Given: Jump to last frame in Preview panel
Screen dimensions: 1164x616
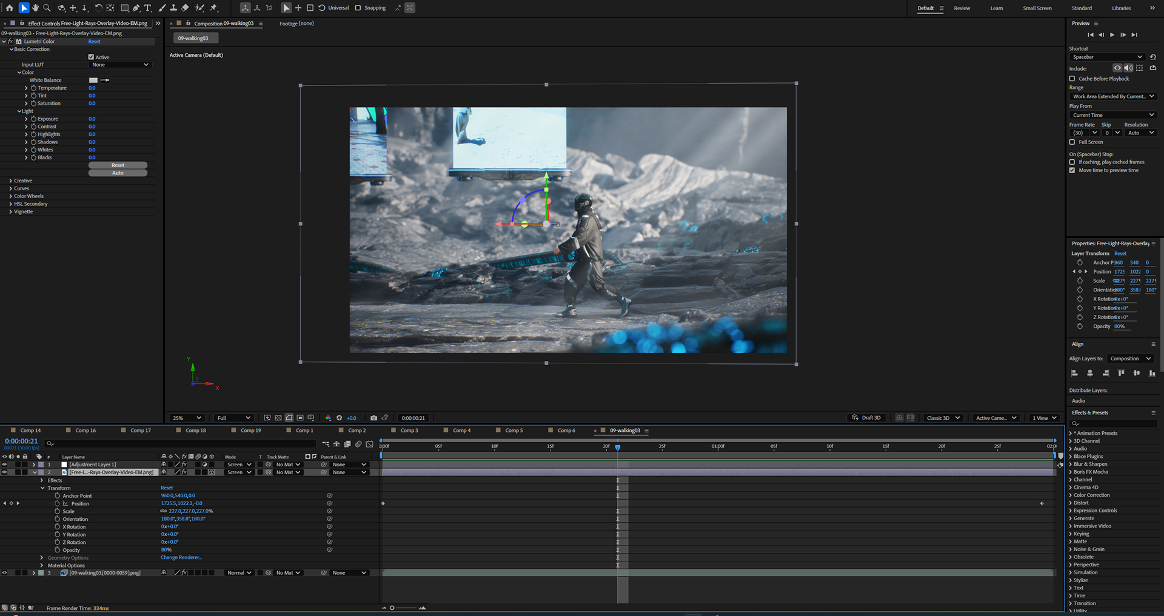Looking at the screenshot, I should (x=1134, y=35).
